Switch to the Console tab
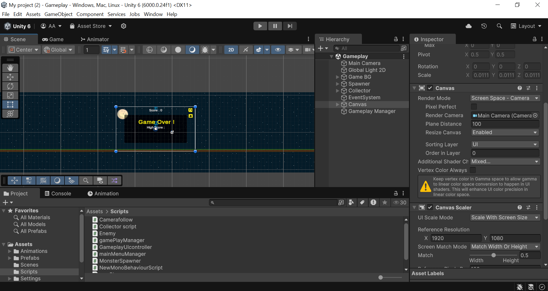The height and width of the screenshot is (291, 548). [58, 194]
